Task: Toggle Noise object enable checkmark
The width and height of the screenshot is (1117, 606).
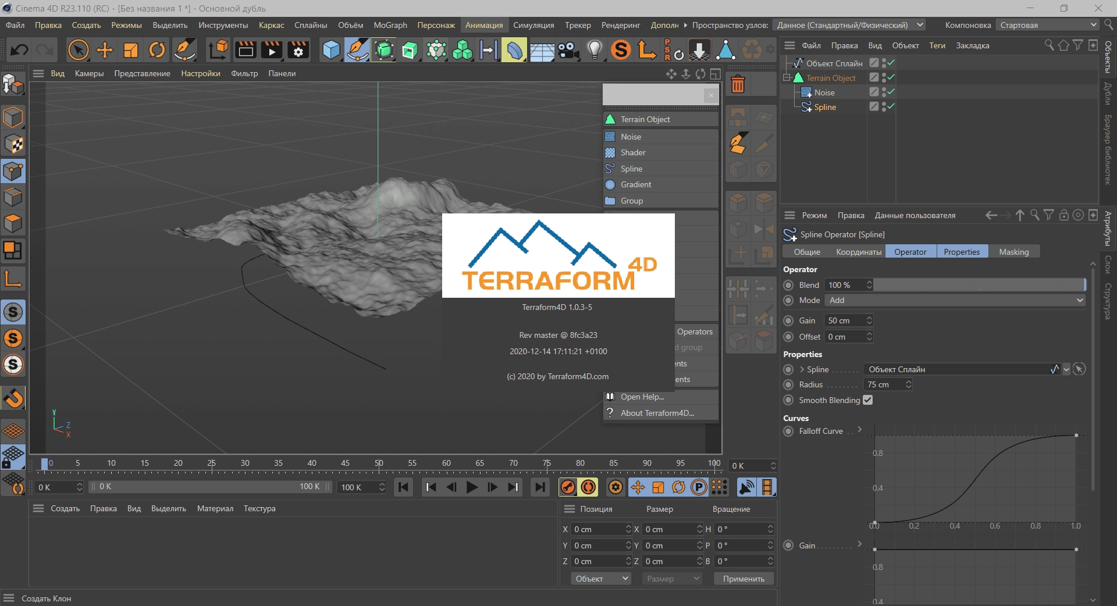Action: click(x=891, y=92)
